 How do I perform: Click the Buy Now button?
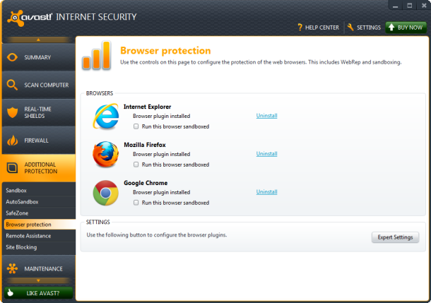point(406,28)
